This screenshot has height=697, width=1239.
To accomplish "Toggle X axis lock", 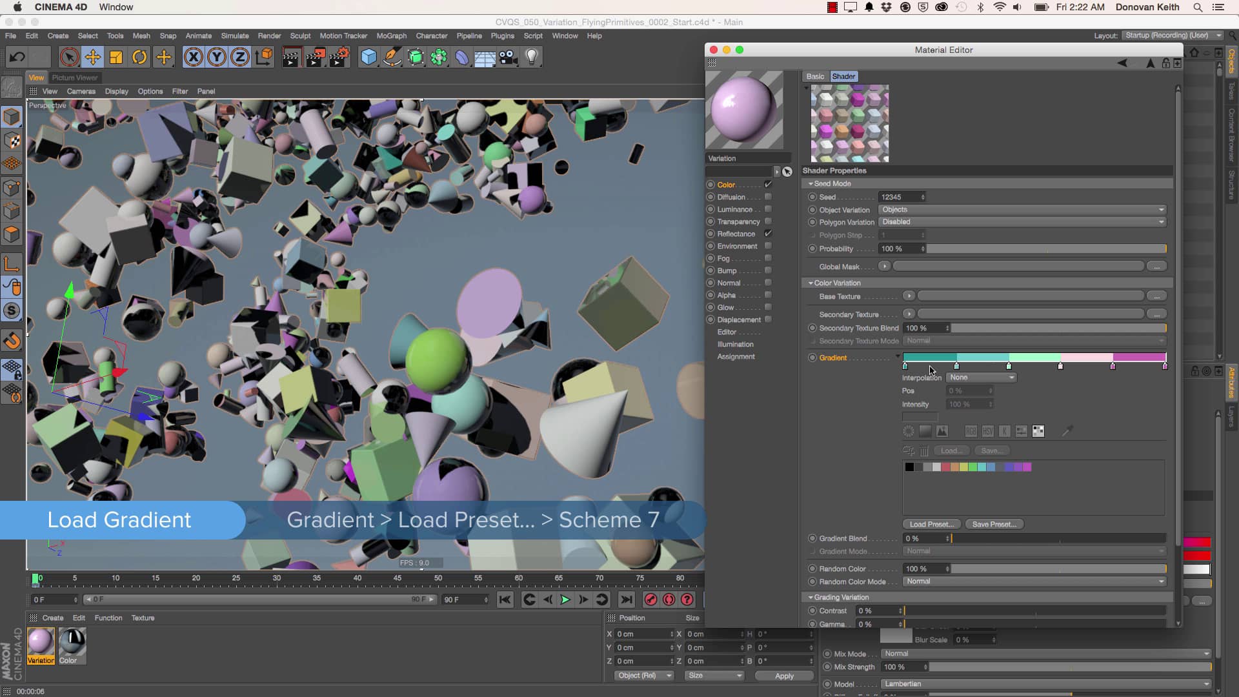I will coord(193,57).
